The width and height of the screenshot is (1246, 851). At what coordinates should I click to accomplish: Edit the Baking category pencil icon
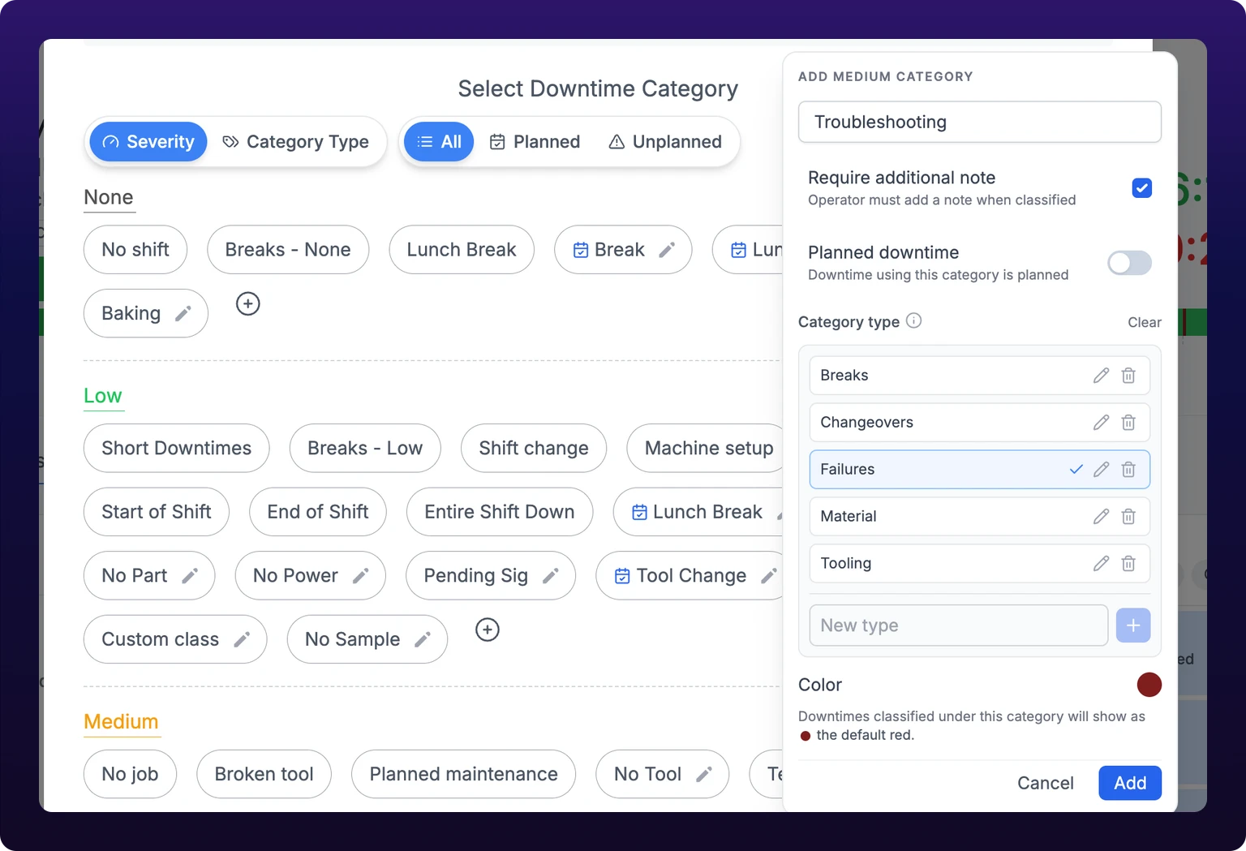pos(183,313)
